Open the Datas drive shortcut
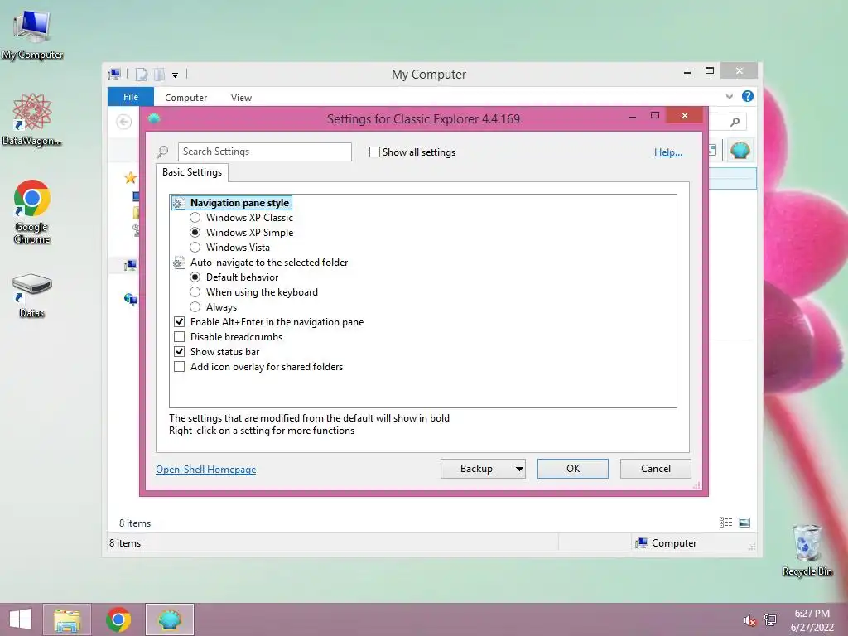Image resolution: width=848 pixels, height=636 pixels. tap(32, 296)
